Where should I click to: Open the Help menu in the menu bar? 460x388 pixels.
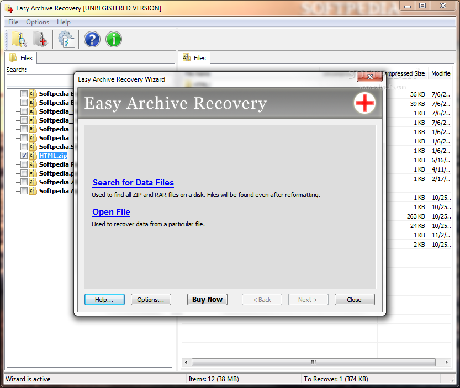pyautogui.click(x=64, y=22)
